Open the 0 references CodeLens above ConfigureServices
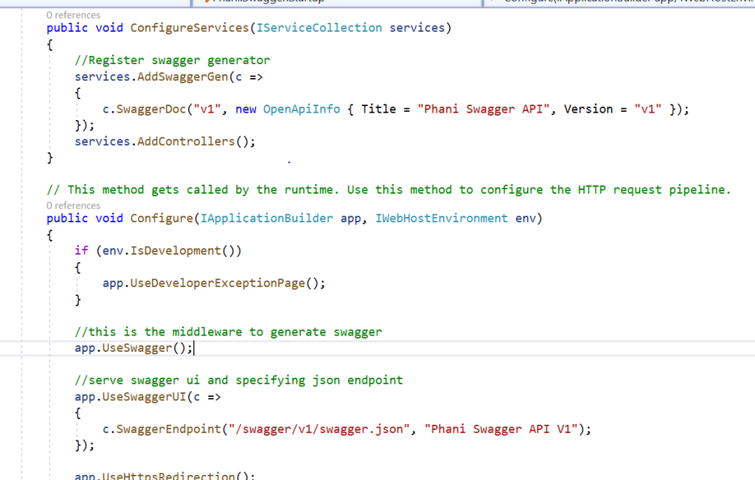The image size is (755, 480). [73, 15]
